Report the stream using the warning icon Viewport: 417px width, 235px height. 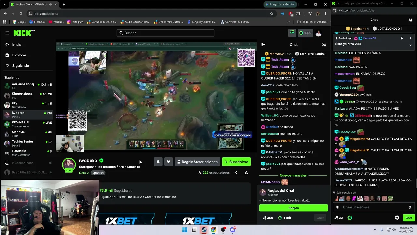coord(246,173)
